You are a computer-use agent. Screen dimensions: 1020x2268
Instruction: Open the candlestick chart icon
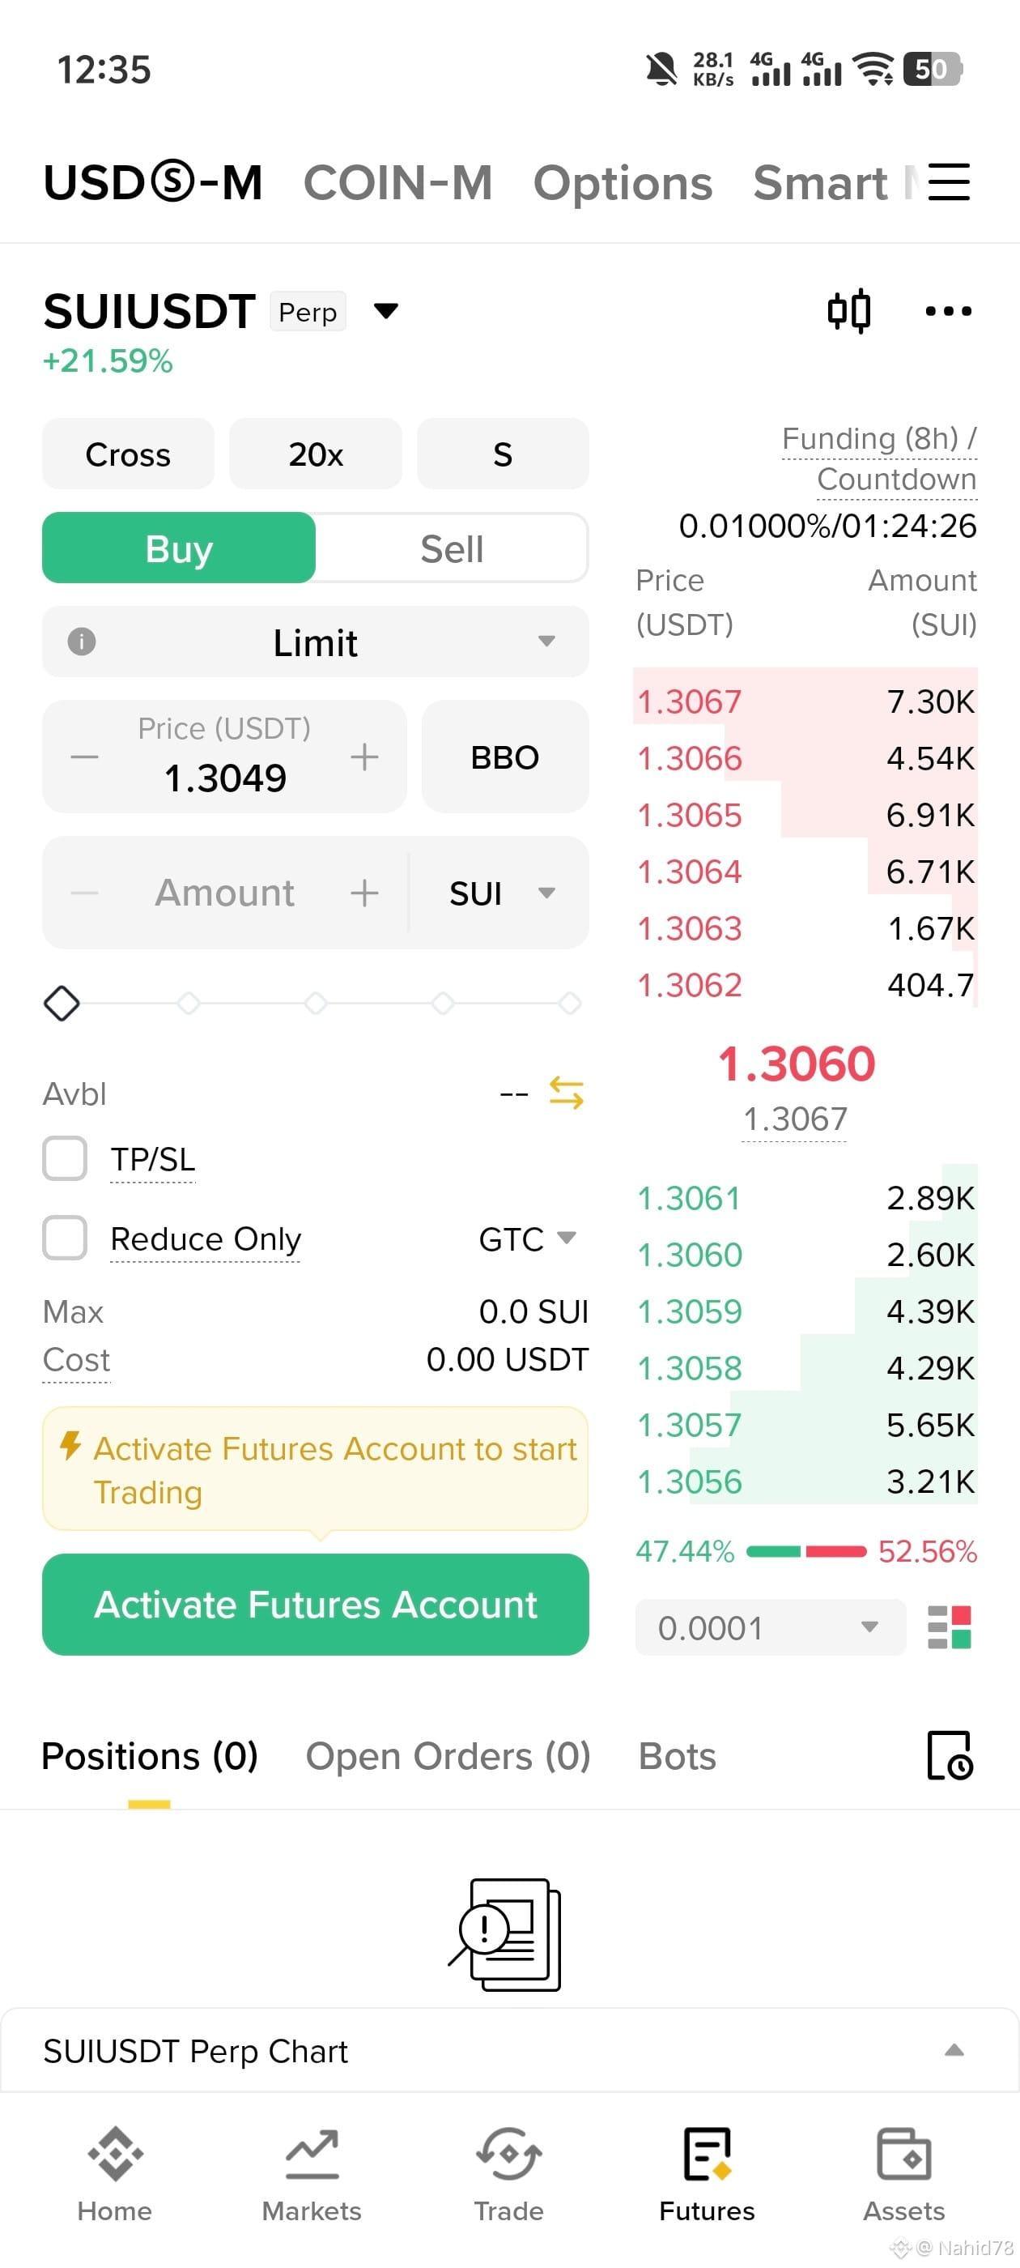pos(849,311)
